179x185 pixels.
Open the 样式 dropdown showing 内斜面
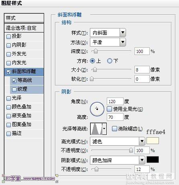[108, 33]
